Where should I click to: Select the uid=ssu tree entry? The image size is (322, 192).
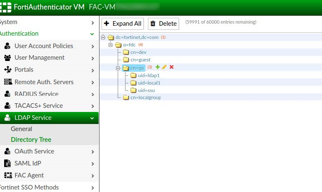[146, 90]
